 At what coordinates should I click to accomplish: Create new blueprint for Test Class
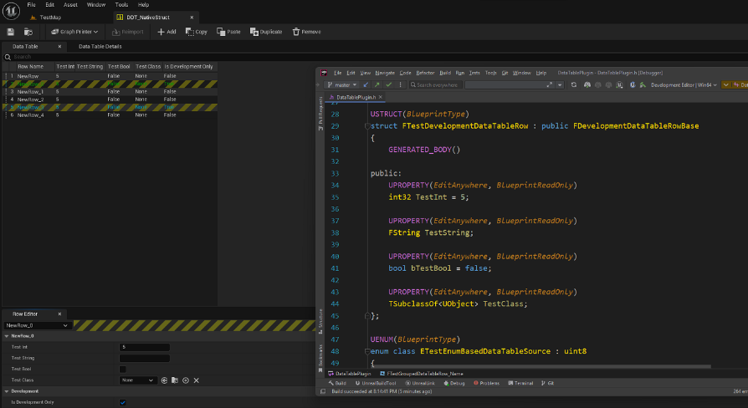point(186,380)
